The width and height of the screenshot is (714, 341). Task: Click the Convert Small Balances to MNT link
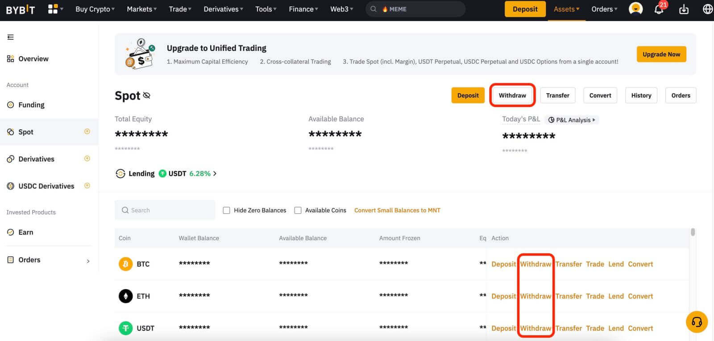coord(397,210)
